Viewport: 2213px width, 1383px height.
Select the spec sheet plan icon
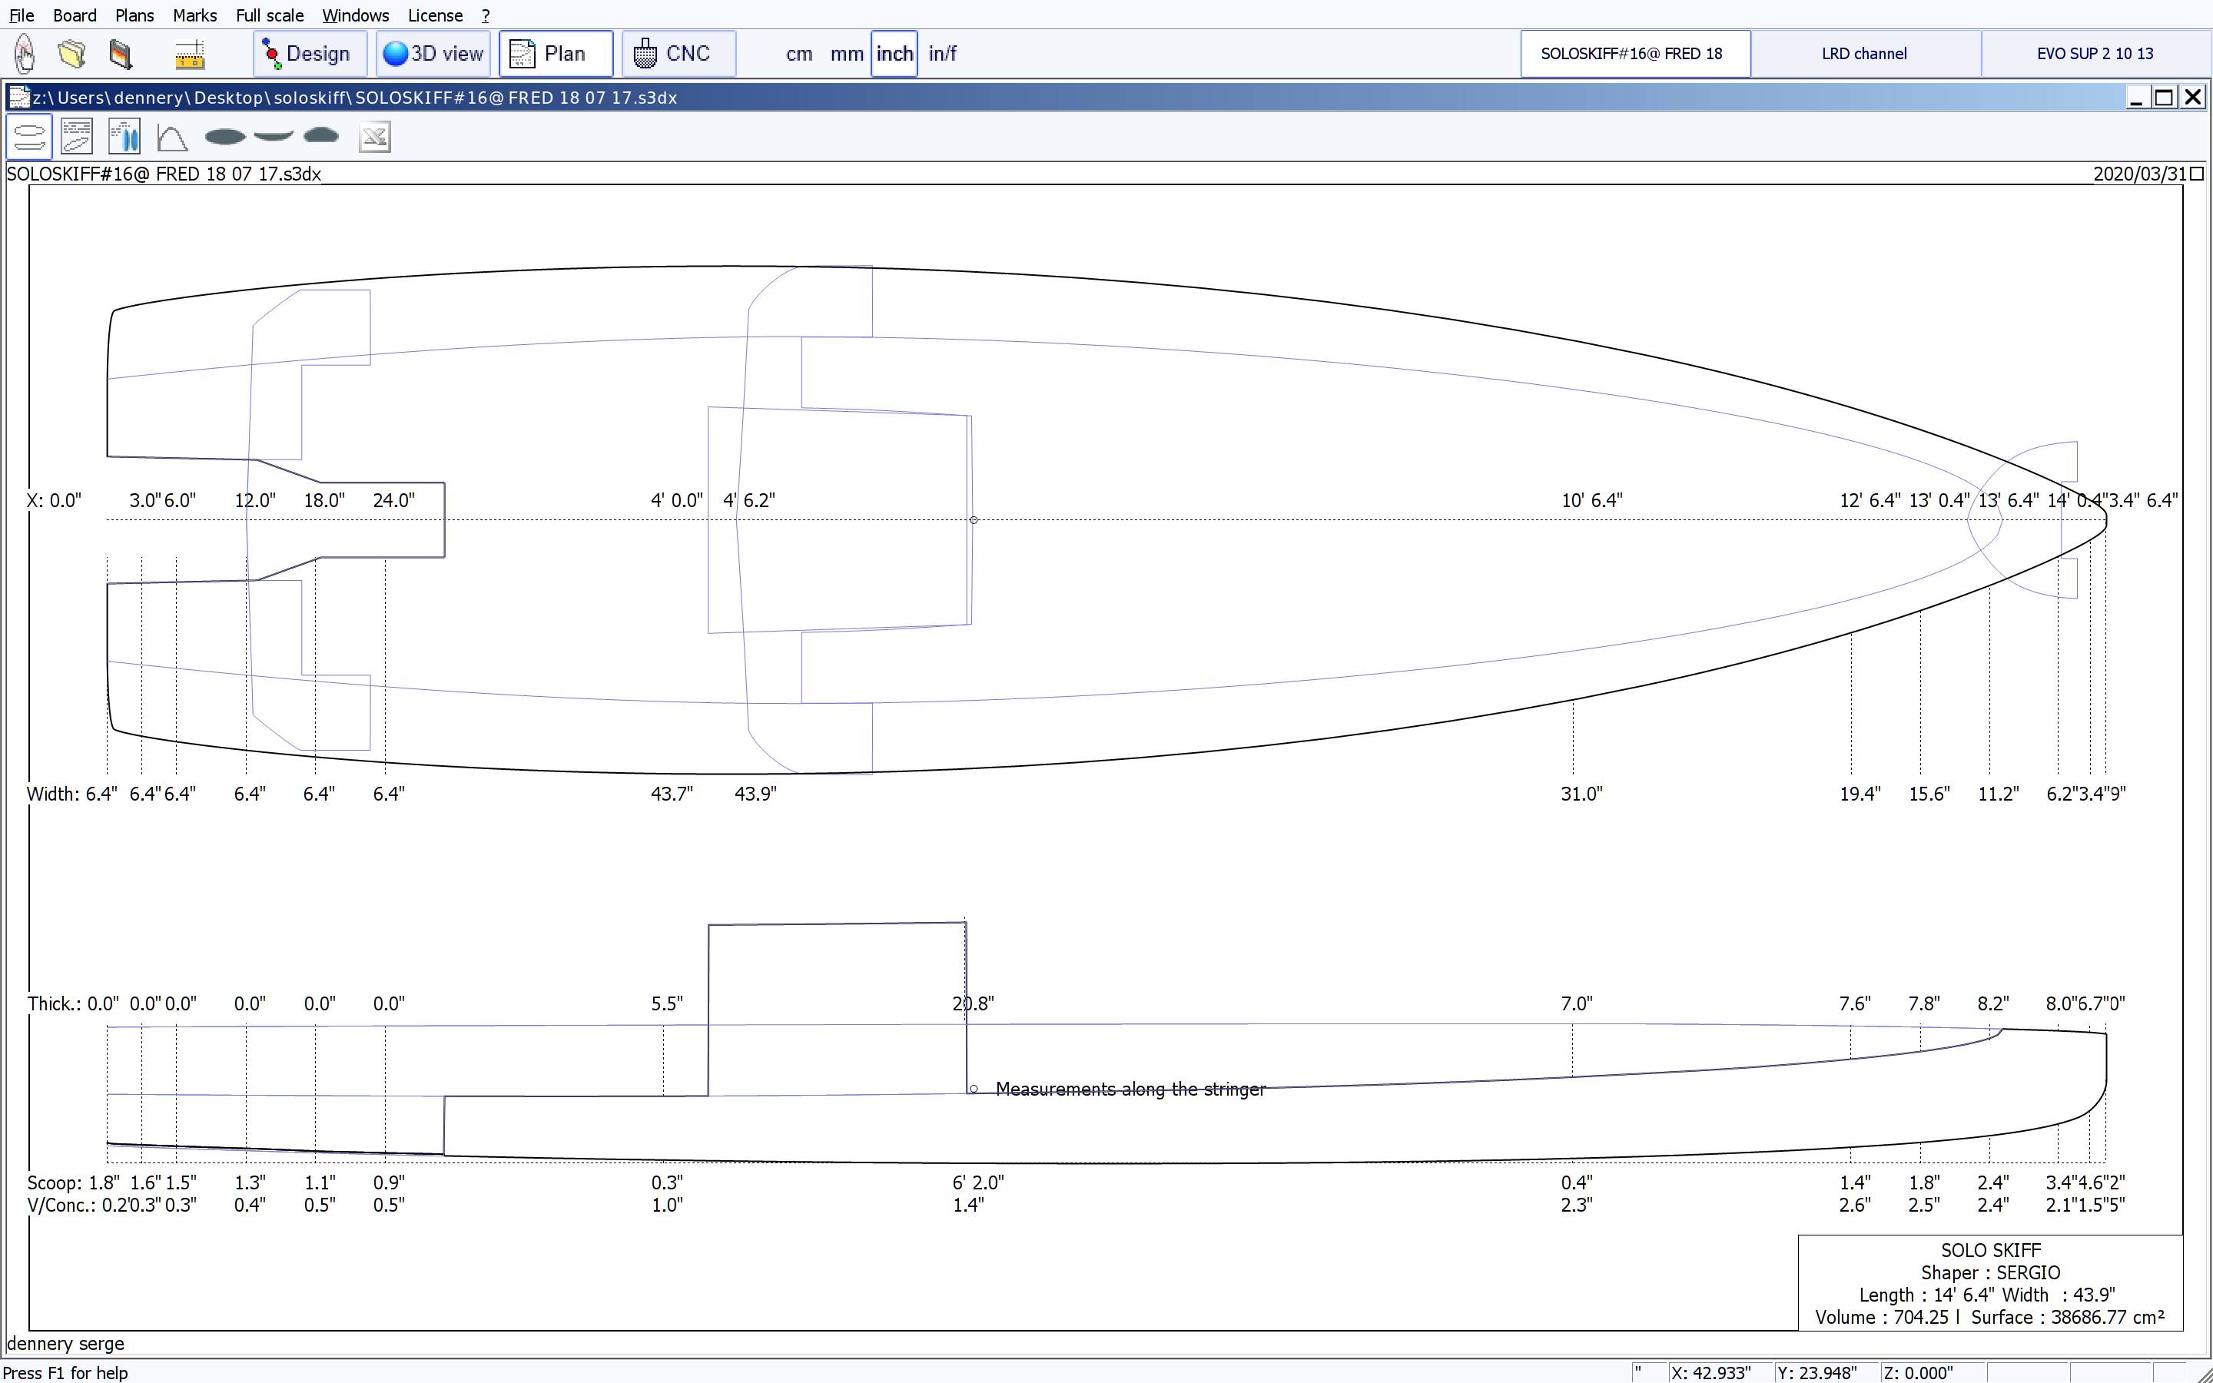pos(77,138)
